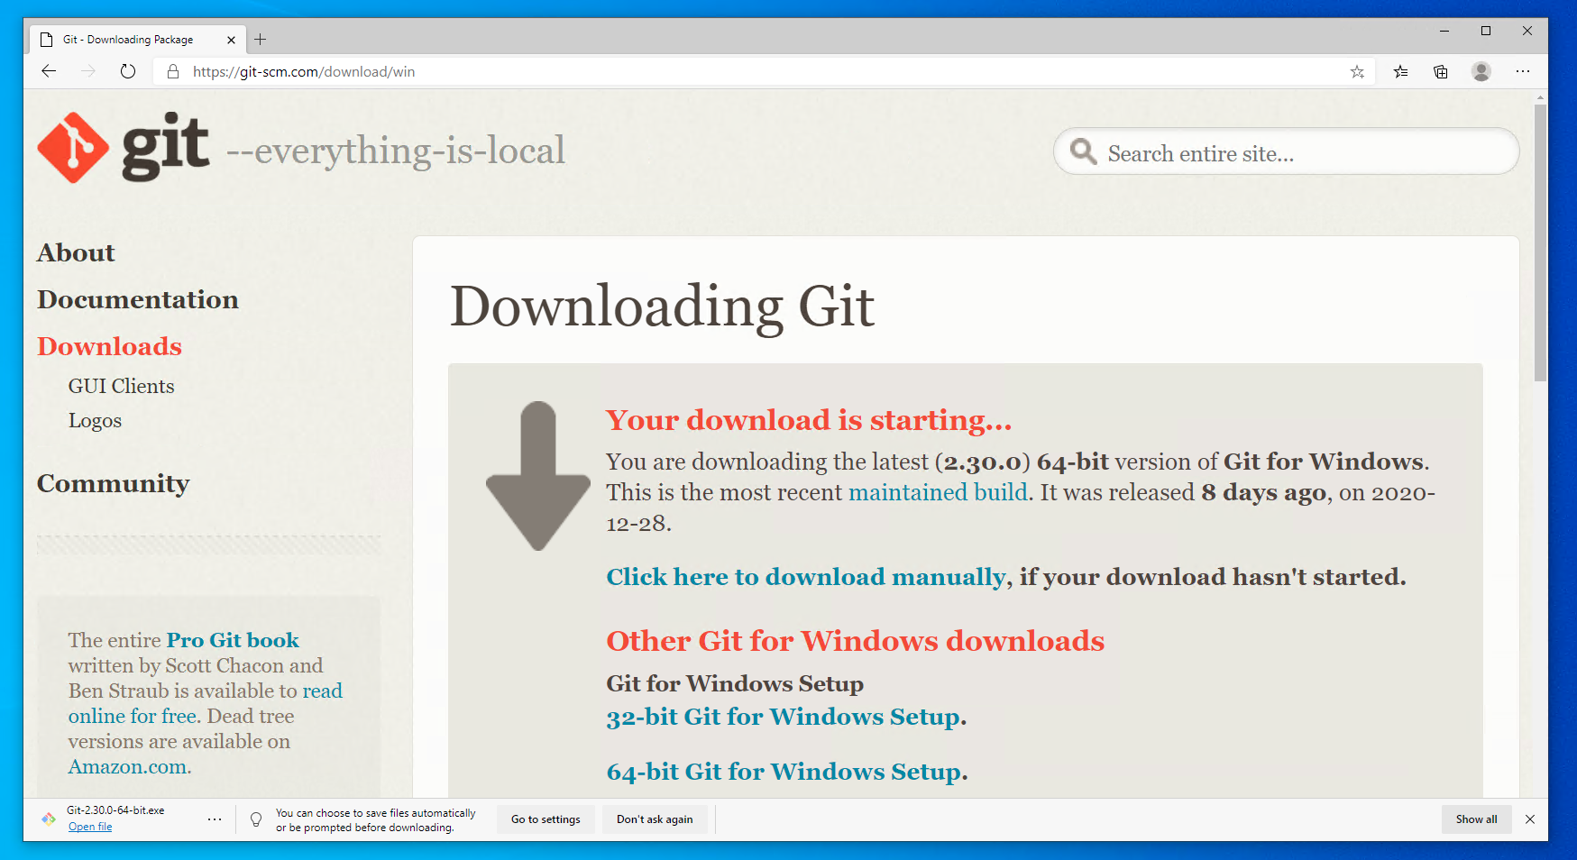Click Open file for Git-2.30.0-64-bit.exe

(x=90, y=827)
